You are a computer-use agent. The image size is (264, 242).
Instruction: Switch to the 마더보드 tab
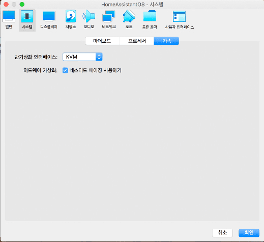click(102, 41)
